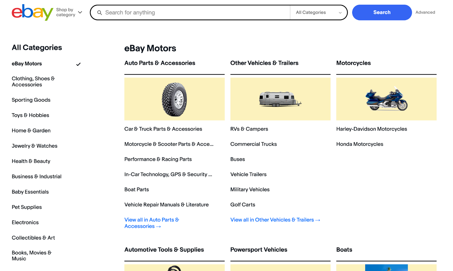The image size is (453, 271).
Task: Expand the All Categories search dropdown
Action: (x=319, y=12)
